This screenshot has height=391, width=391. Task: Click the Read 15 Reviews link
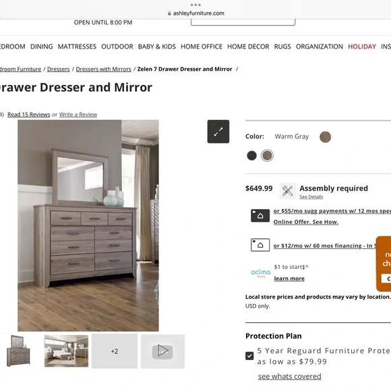pyautogui.click(x=29, y=115)
